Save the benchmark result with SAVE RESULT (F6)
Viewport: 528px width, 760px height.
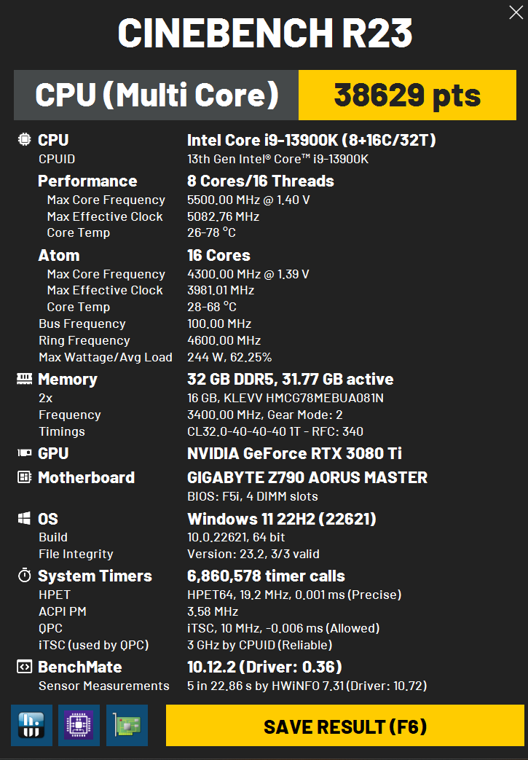pos(345,725)
